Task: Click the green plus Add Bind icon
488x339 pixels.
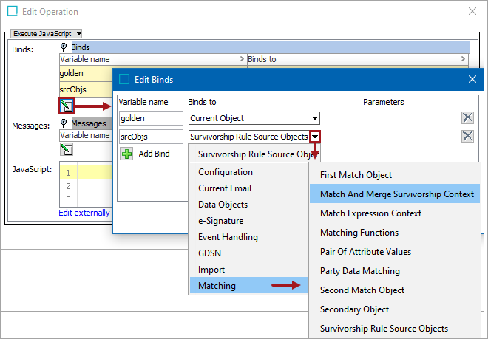Action: coord(126,154)
